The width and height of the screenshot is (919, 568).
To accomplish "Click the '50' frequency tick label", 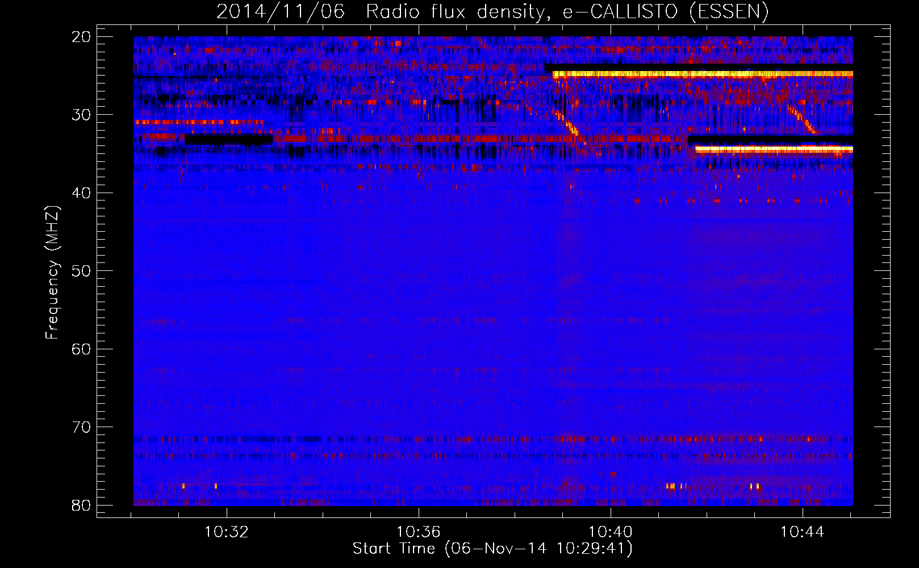I will [x=82, y=271].
